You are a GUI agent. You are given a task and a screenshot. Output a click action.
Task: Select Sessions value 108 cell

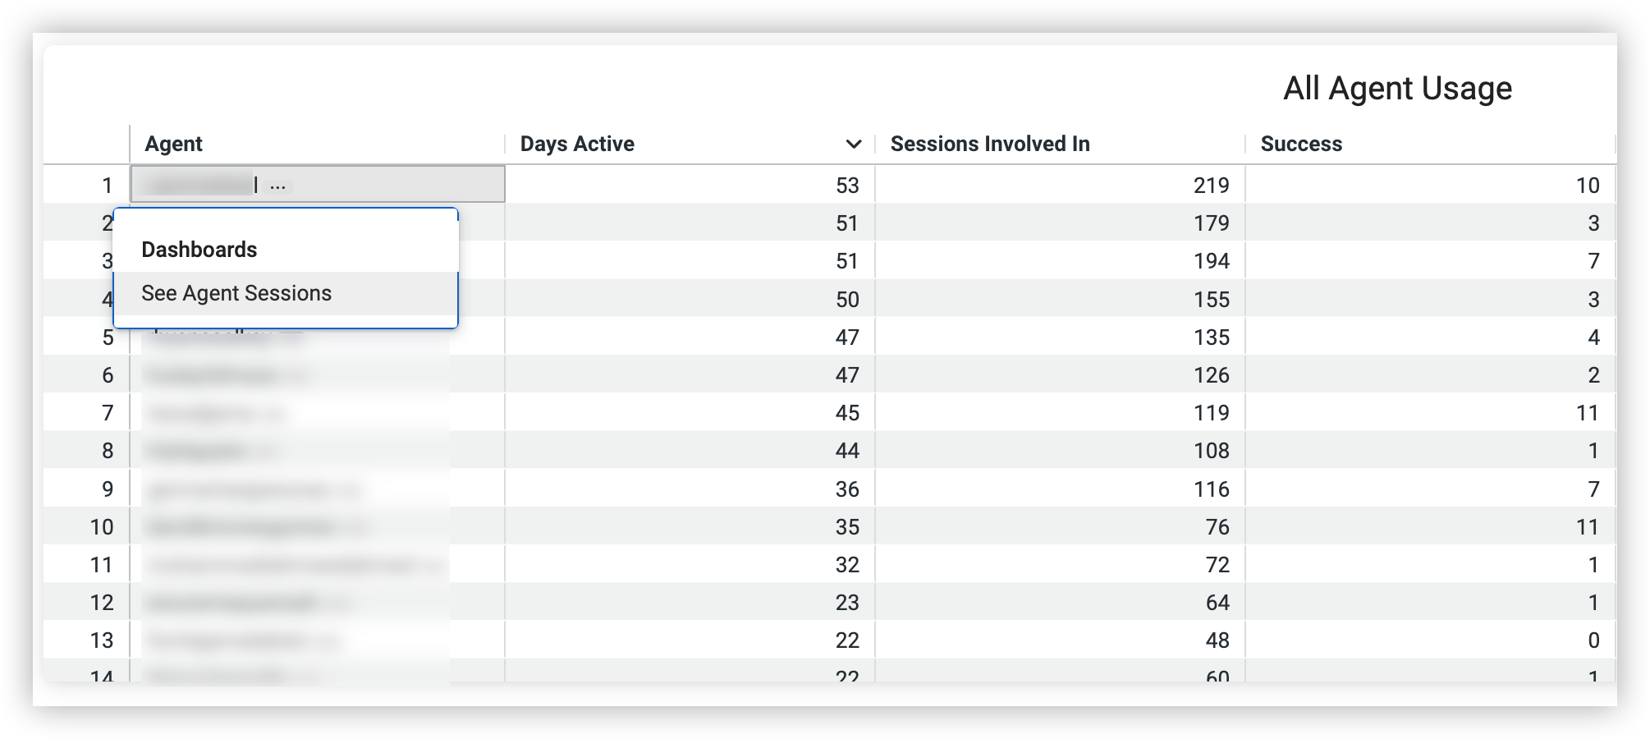click(1060, 451)
